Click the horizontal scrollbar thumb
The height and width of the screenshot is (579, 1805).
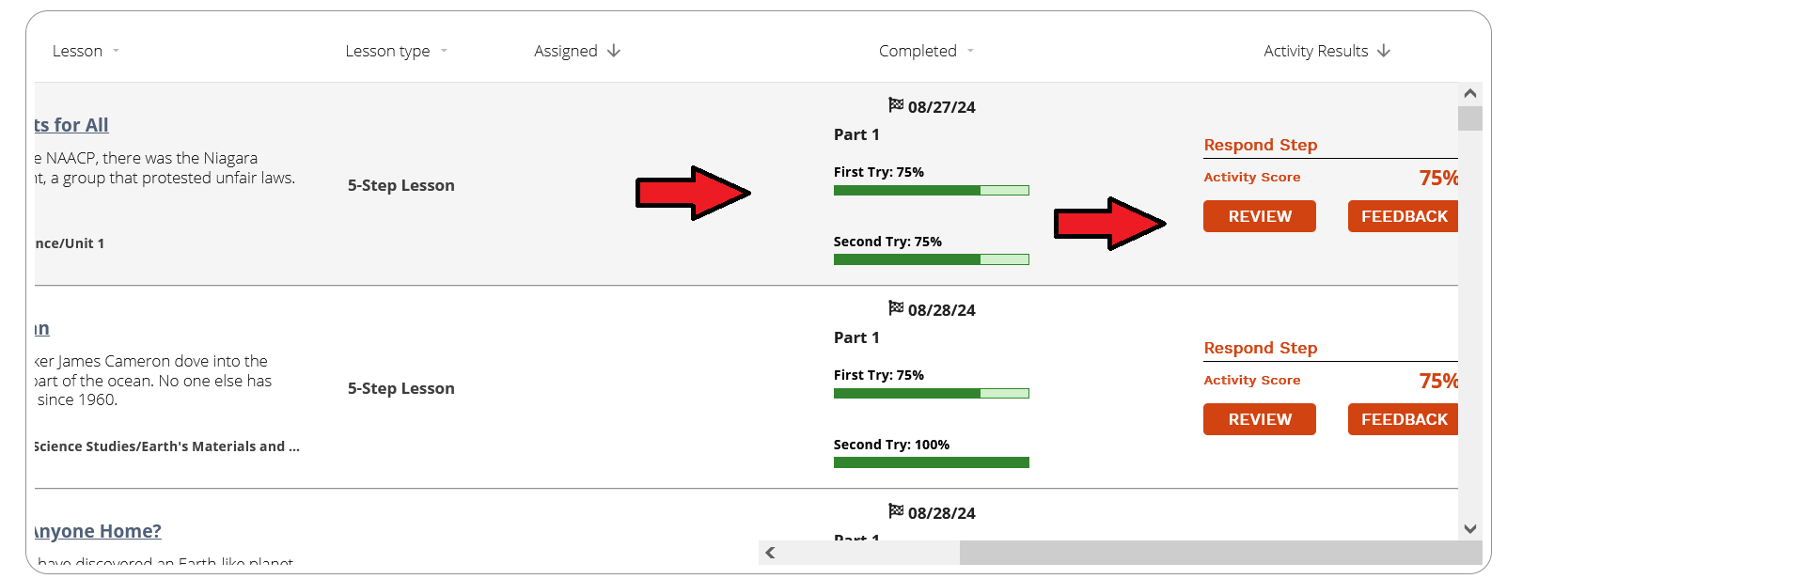pos(1220,553)
